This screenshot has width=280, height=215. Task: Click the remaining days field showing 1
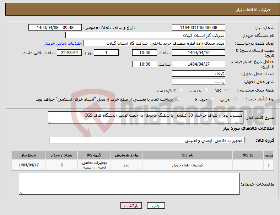click(x=106, y=53)
